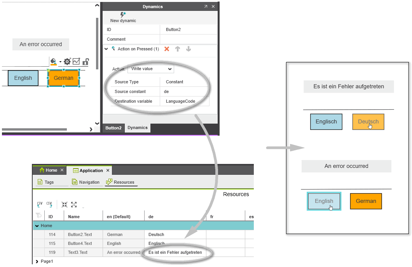Open the Tags section

click(x=46, y=182)
